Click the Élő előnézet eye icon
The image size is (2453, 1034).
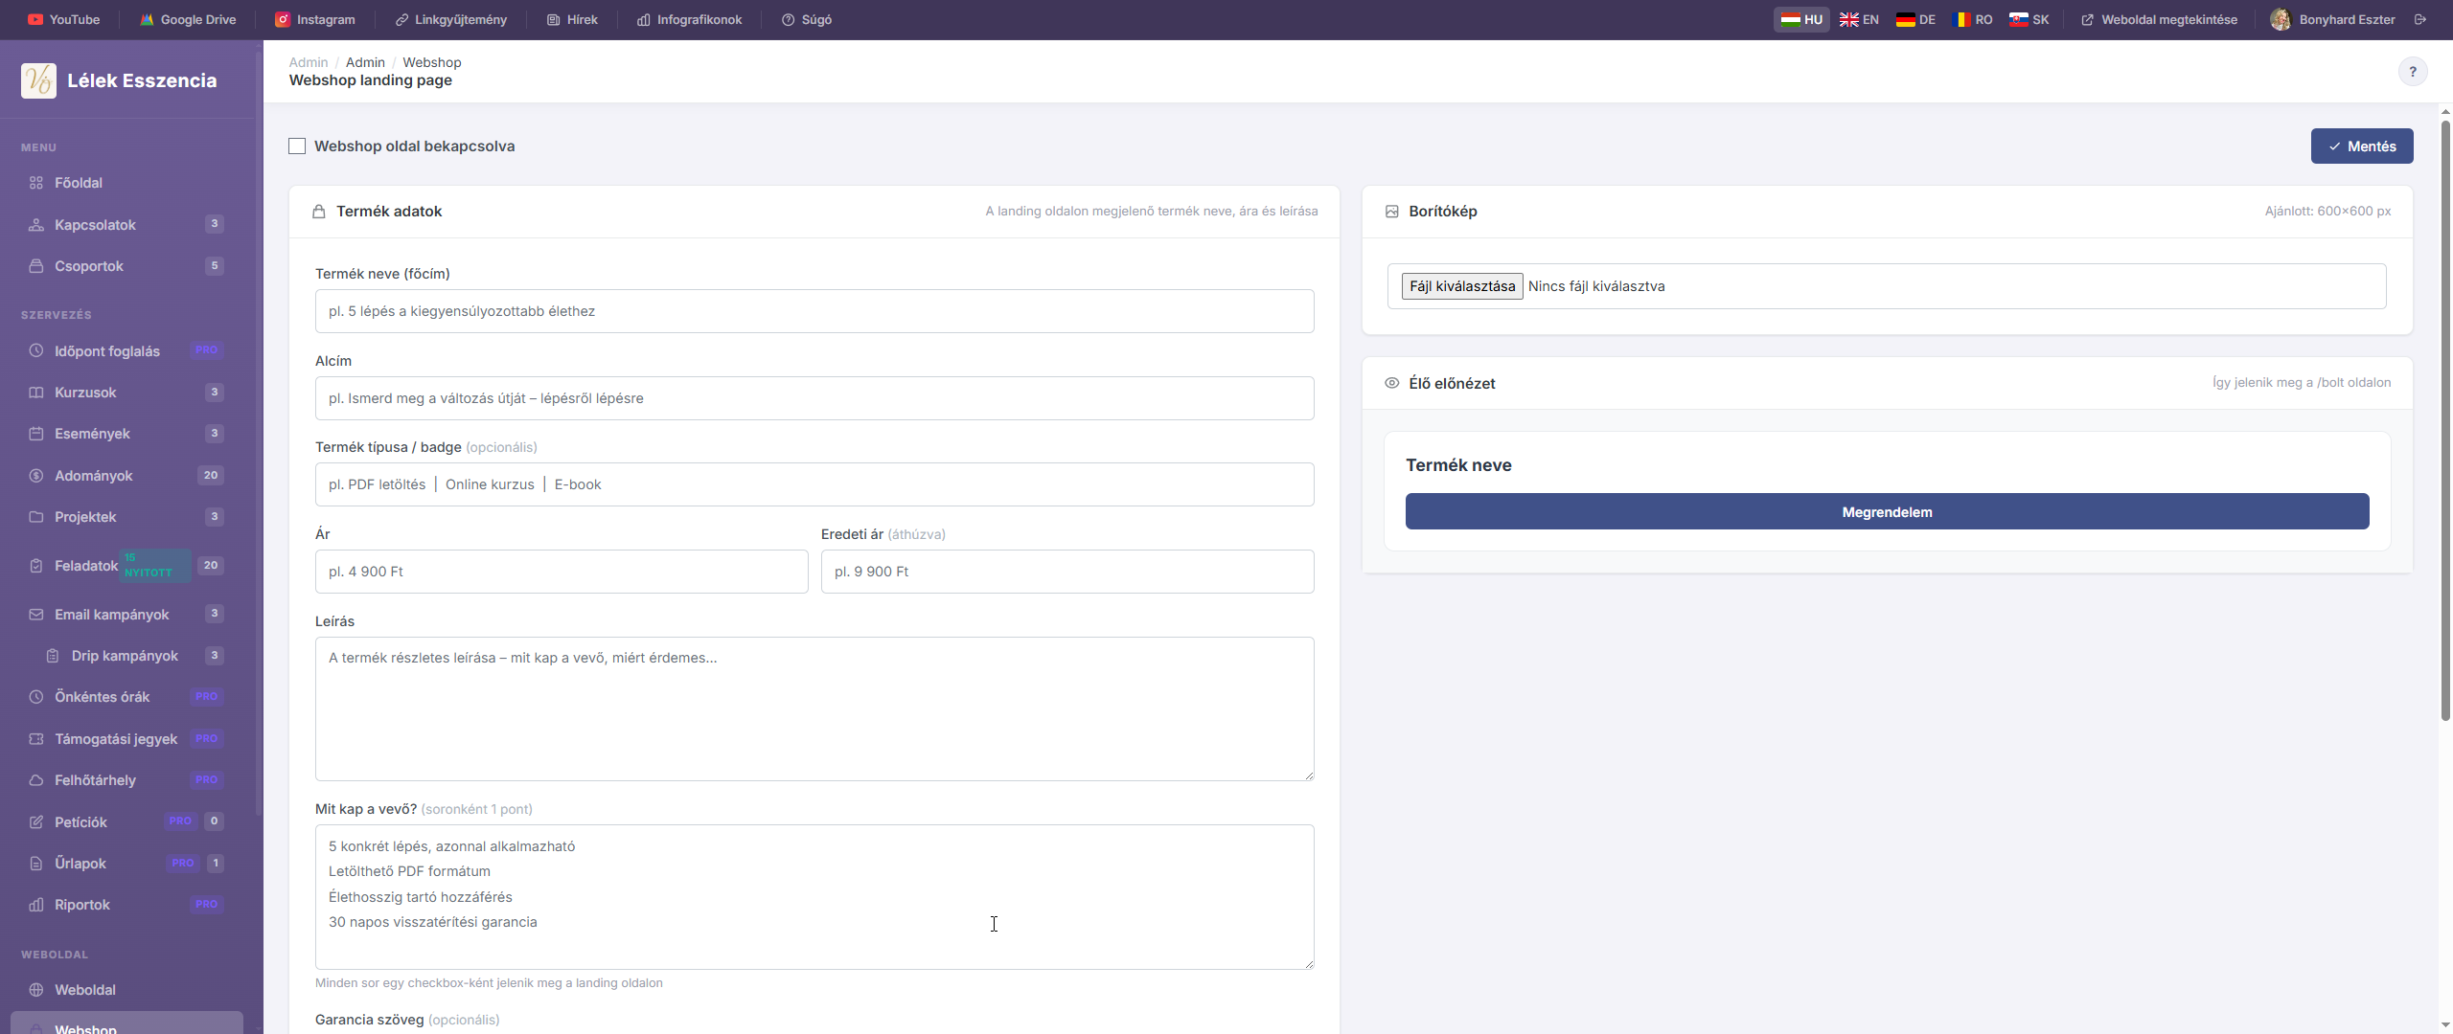1392,383
